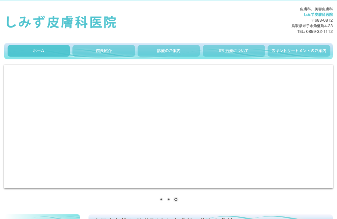This screenshot has height=219, width=337.
Task: Click the 皮膚科、美容皮膚科 tagline text
Action: point(316,9)
